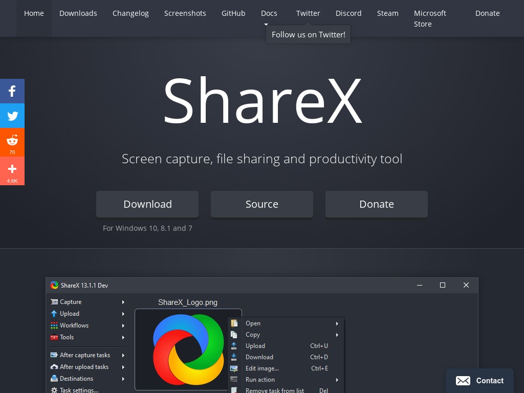Image resolution: width=524 pixels, height=393 pixels.
Task: Click the blue Upload arrow icon in left menu
Action: pos(54,314)
